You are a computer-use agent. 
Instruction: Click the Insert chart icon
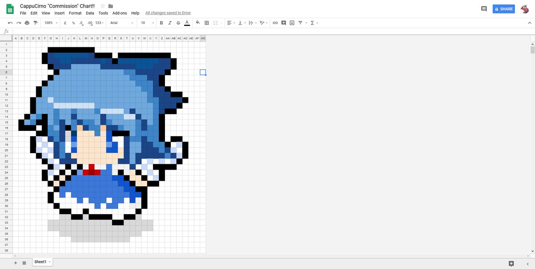point(292,23)
